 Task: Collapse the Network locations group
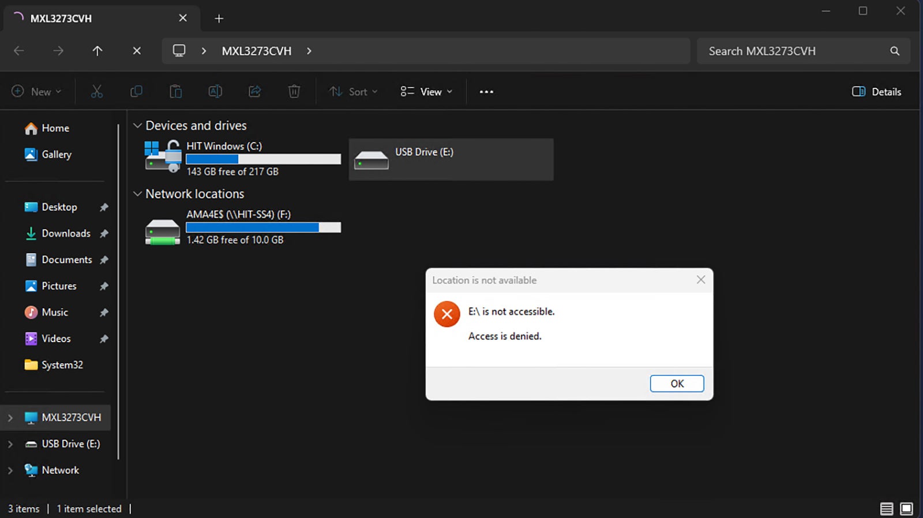(137, 194)
